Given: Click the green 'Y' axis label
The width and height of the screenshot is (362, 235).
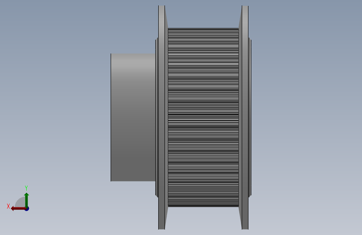Looking at the screenshot, I should click(26, 188).
